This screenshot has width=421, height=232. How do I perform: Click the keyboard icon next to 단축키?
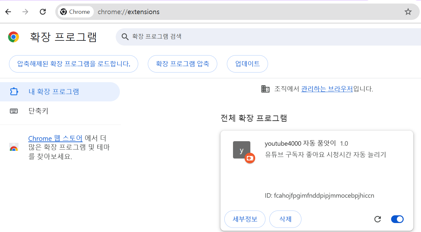[x=14, y=111]
